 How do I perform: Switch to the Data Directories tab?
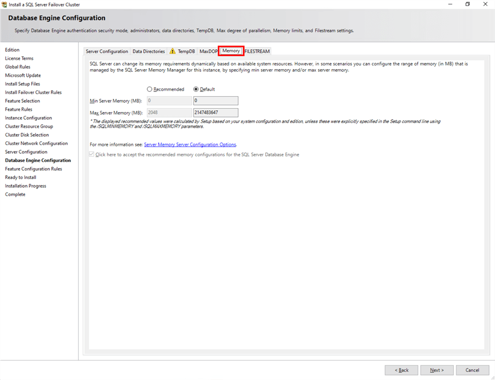tap(148, 52)
